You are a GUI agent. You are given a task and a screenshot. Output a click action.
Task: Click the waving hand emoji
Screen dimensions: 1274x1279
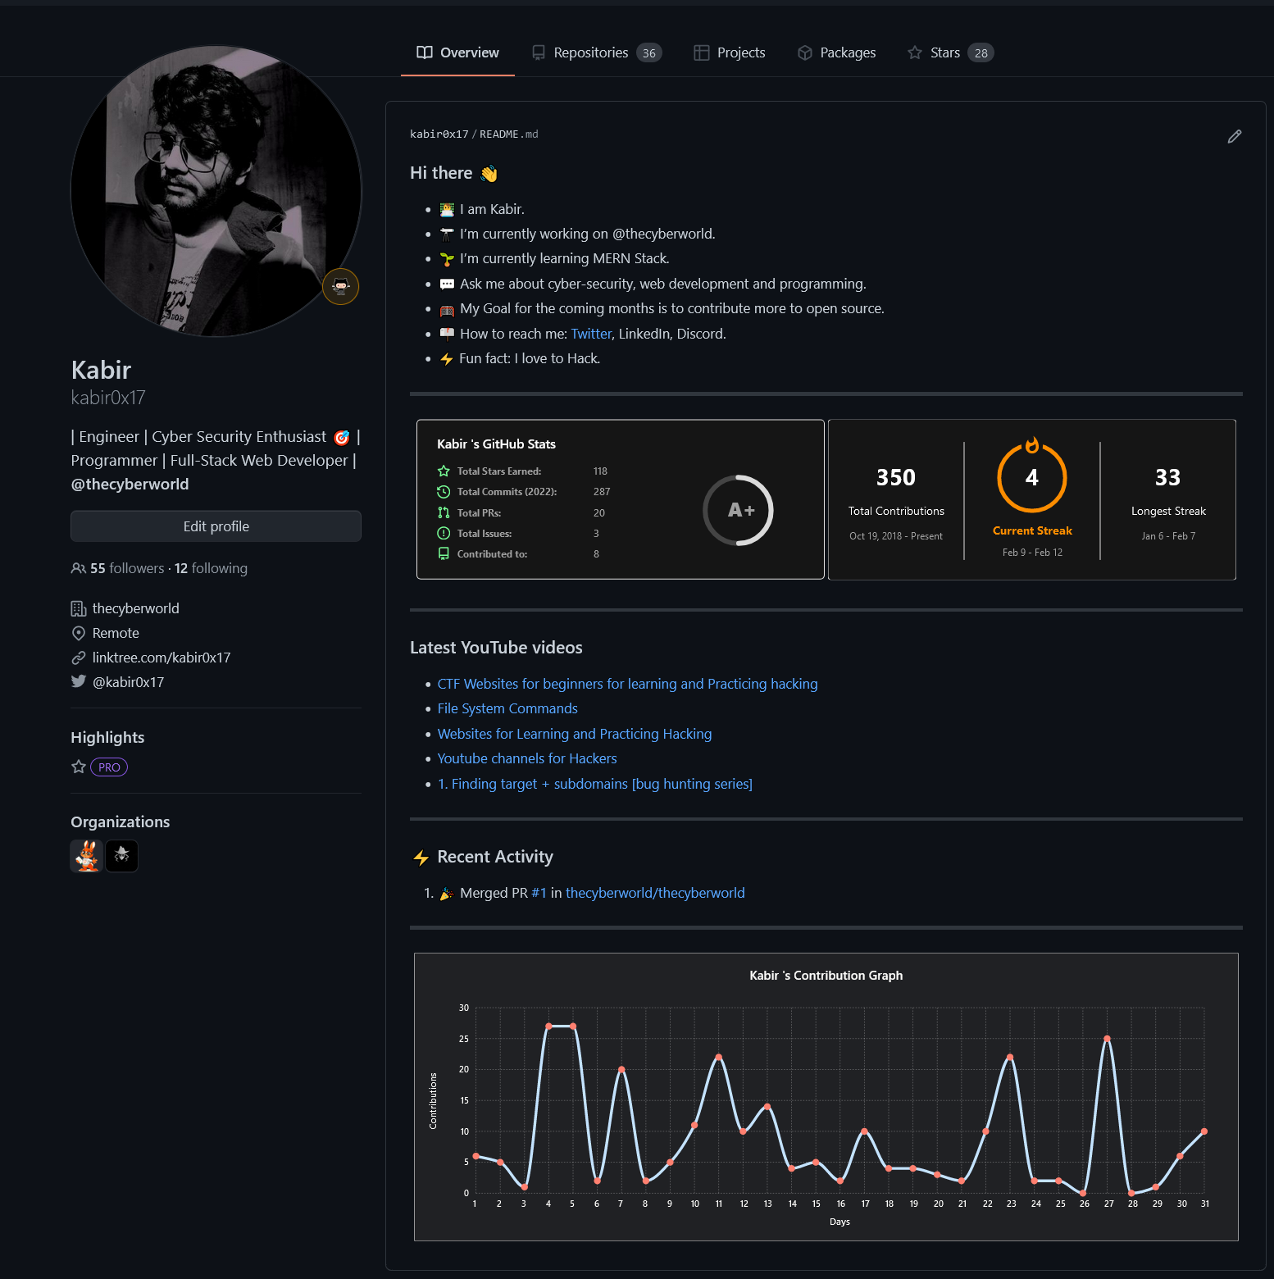click(x=489, y=173)
